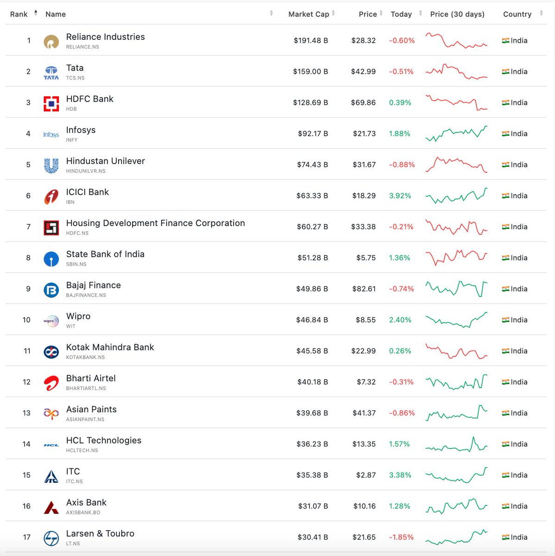
Task: Sort by Market Cap column arrows
Action: tap(334, 13)
